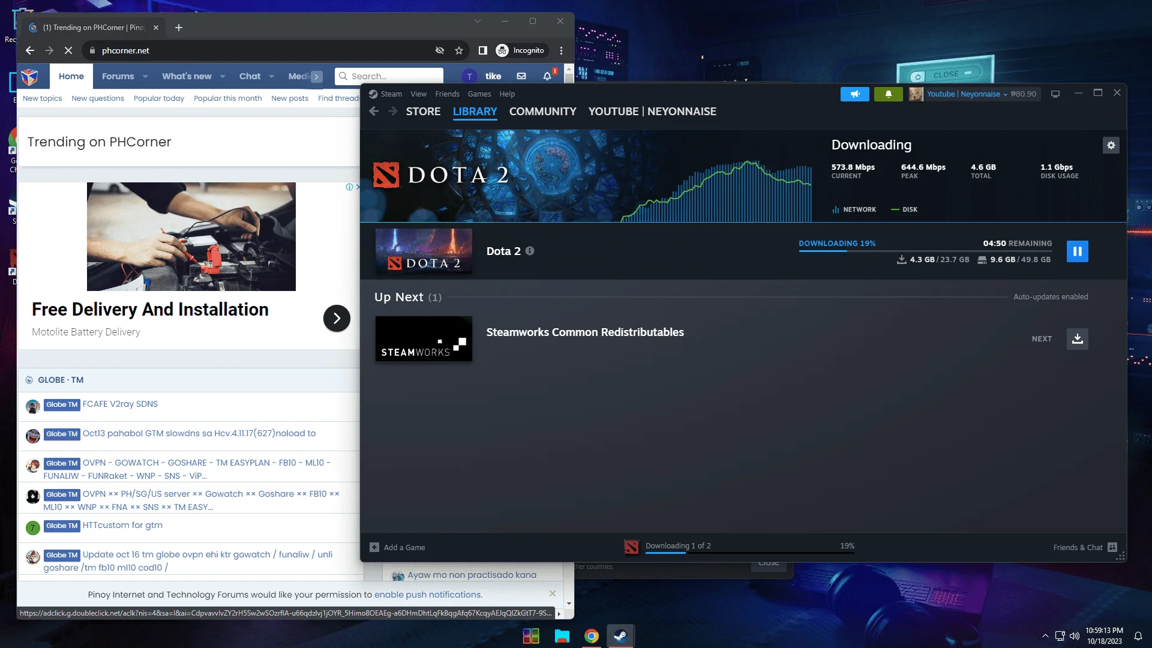Viewport: 1152px width, 648px height.
Task: Open Steam announcements megaphone button
Action: click(854, 94)
